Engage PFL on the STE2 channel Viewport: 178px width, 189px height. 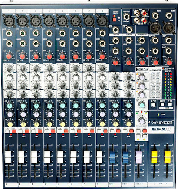click(125, 131)
